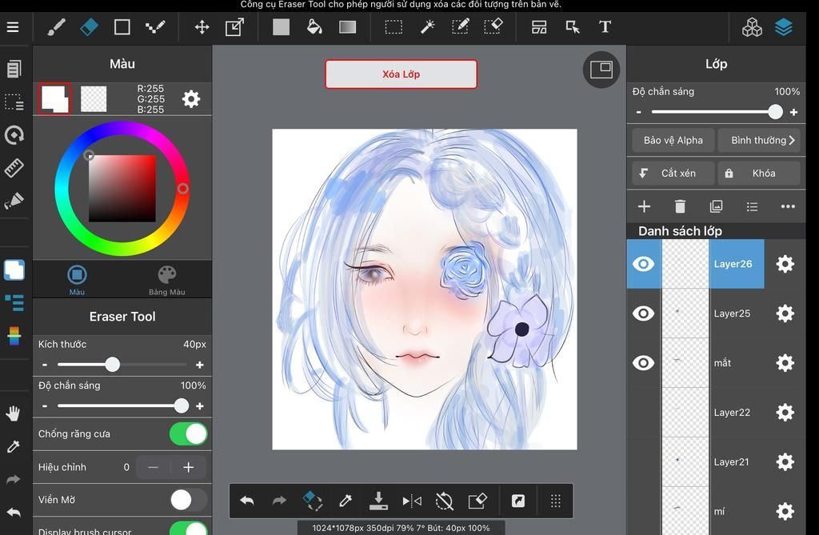The width and height of the screenshot is (819, 535).
Task: Decrease Hiệu chỉnh with minus button
Action: tap(154, 467)
